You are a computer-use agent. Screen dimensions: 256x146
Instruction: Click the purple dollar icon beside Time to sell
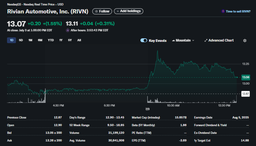pyautogui.click(x=223, y=11)
